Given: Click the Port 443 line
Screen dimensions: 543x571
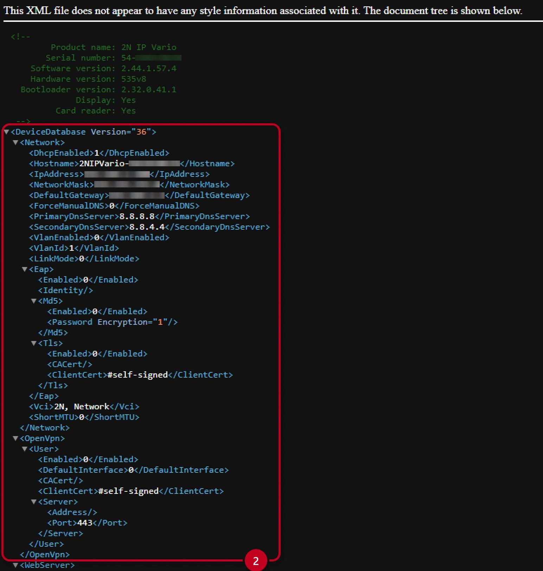Looking at the screenshot, I should (x=87, y=523).
